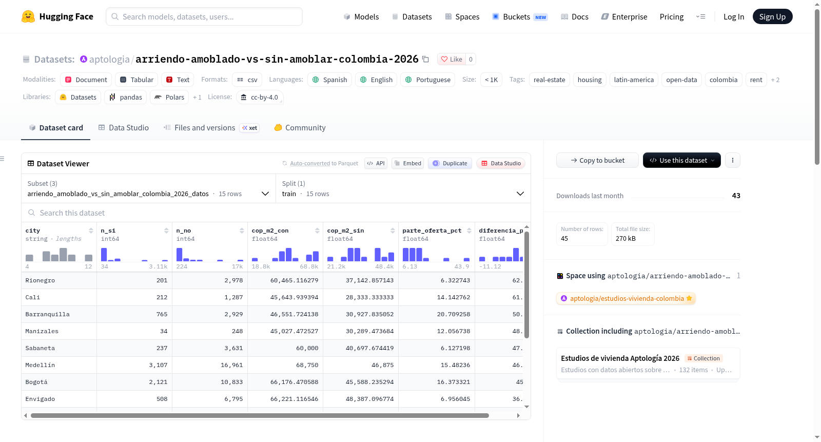This screenshot has width=821, height=442.
Task: Click the cc-by-4.0 license tag
Action: (260, 97)
